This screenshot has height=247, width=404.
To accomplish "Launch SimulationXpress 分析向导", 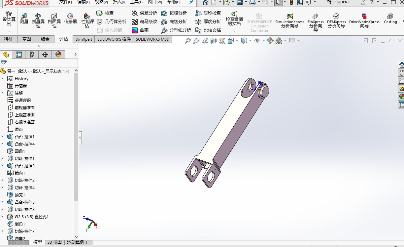I will pyautogui.click(x=289, y=21).
